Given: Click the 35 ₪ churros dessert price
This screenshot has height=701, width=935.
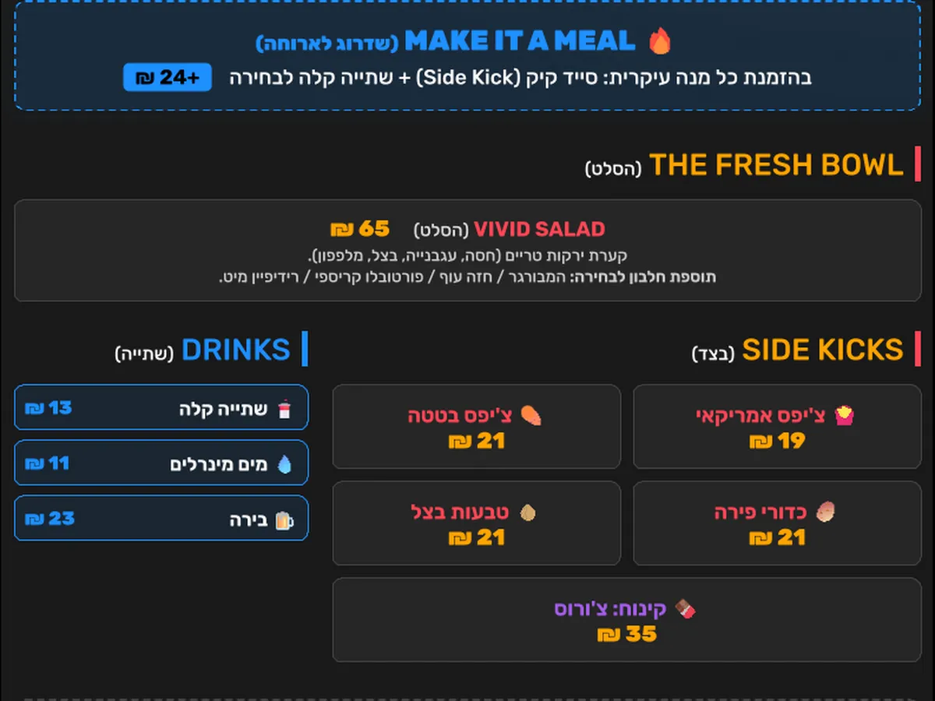Looking at the screenshot, I should (x=627, y=634).
